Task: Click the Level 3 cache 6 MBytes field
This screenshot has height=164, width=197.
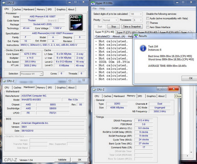Action: tap(64, 65)
